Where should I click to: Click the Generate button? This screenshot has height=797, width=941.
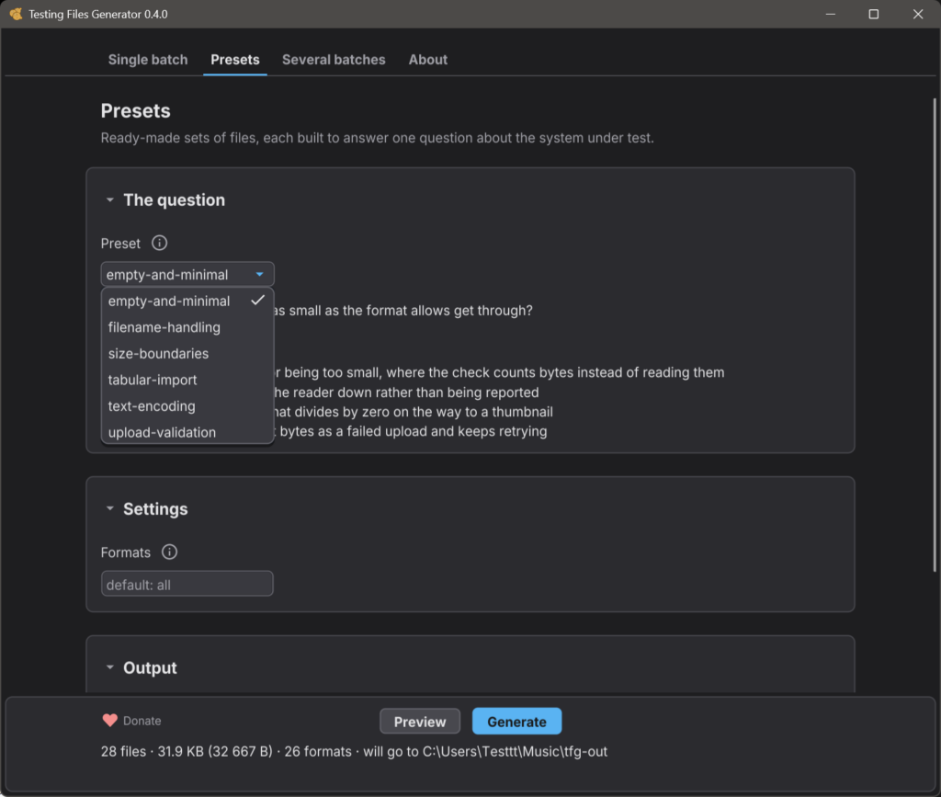tap(516, 722)
